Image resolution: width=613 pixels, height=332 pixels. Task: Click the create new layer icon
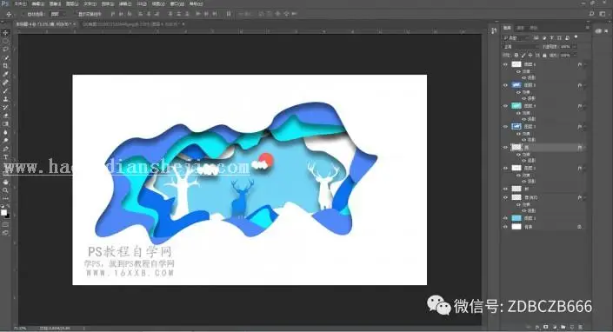[x=571, y=327]
